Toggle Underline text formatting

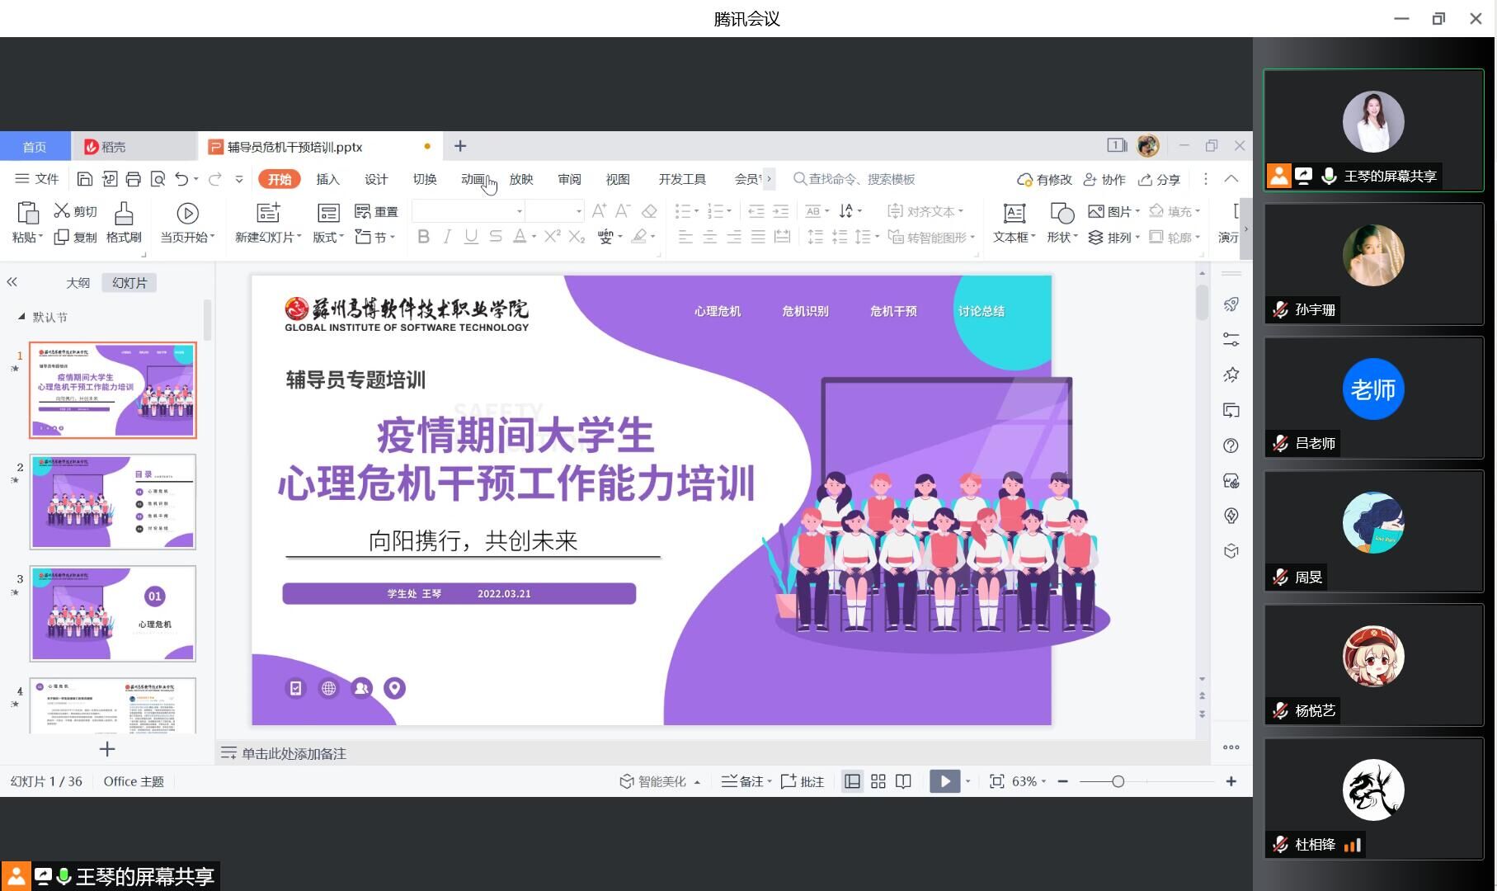click(x=471, y=238)
